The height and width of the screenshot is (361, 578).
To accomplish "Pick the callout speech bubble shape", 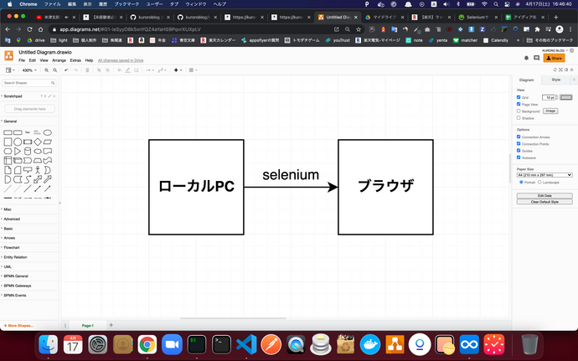I will (28, 170).
